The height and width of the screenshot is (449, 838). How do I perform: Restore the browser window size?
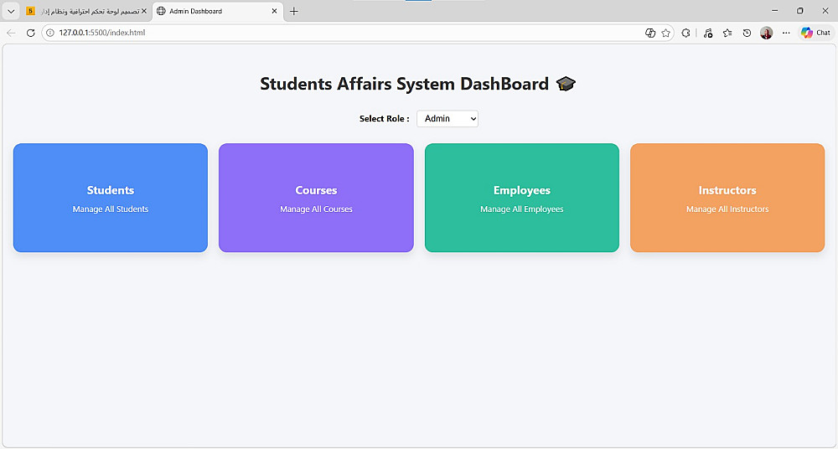pyautogui.click(x=800, y=11)
